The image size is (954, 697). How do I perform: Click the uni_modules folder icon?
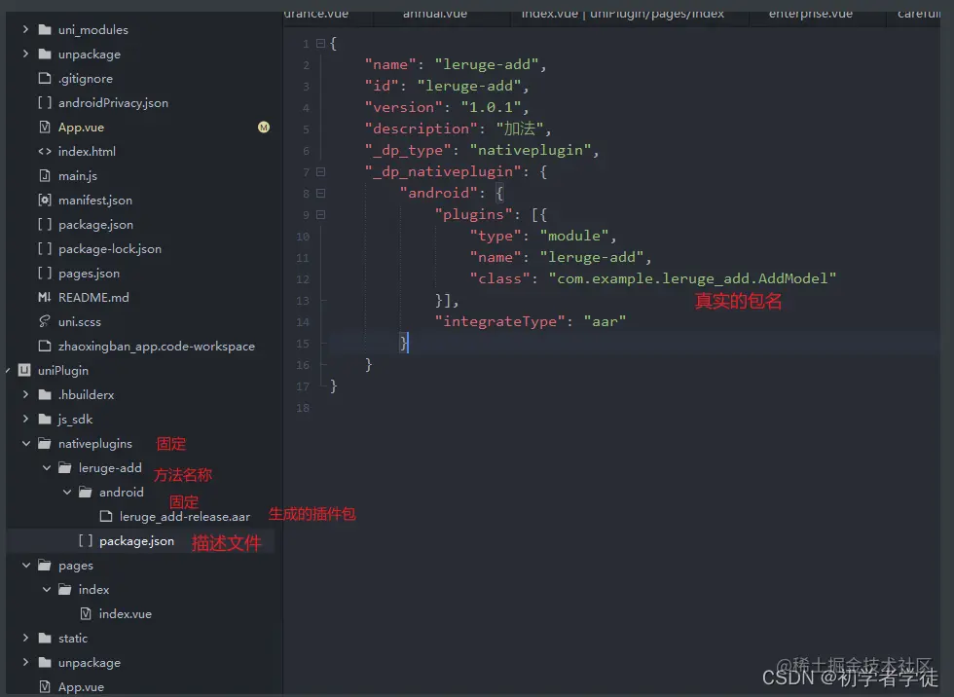click(x=45, y=29)
